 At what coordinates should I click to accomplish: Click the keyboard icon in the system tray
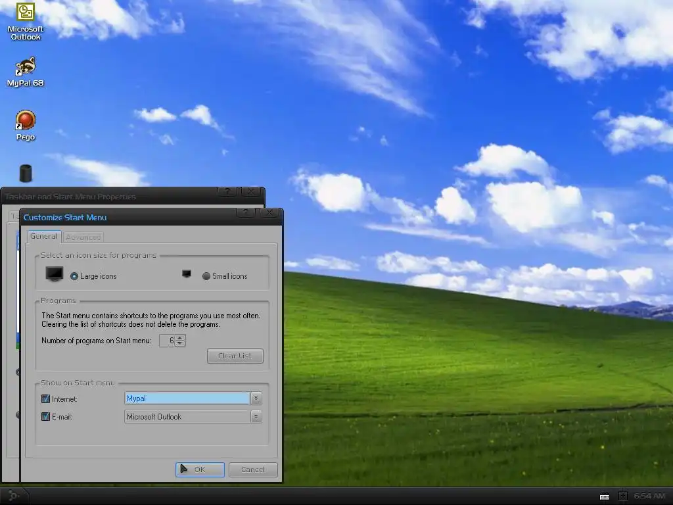[x=605, y=496]
